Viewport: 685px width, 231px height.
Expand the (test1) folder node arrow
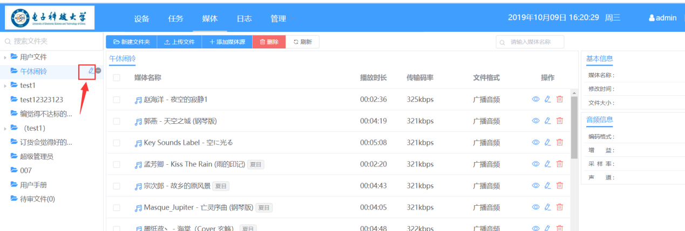pos(5,128)
